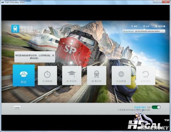
Task: Click the Train Simulator 2014 title bar icon
Action: coord(2,2)
